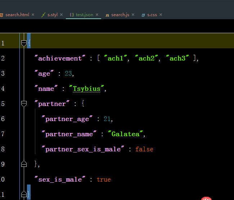Image resolution: width=234 pixels, height=200 pixels.
Task: Click the "name" key on line 4
Action: click(46, 89)
